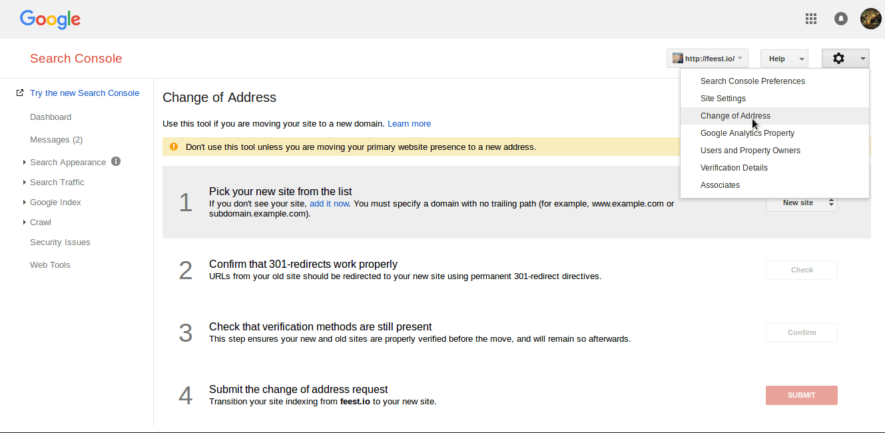The width and height of the screenshot is (885, 433).
Task: Go to Dashboard in the sidebar
Action: [51, 117]
